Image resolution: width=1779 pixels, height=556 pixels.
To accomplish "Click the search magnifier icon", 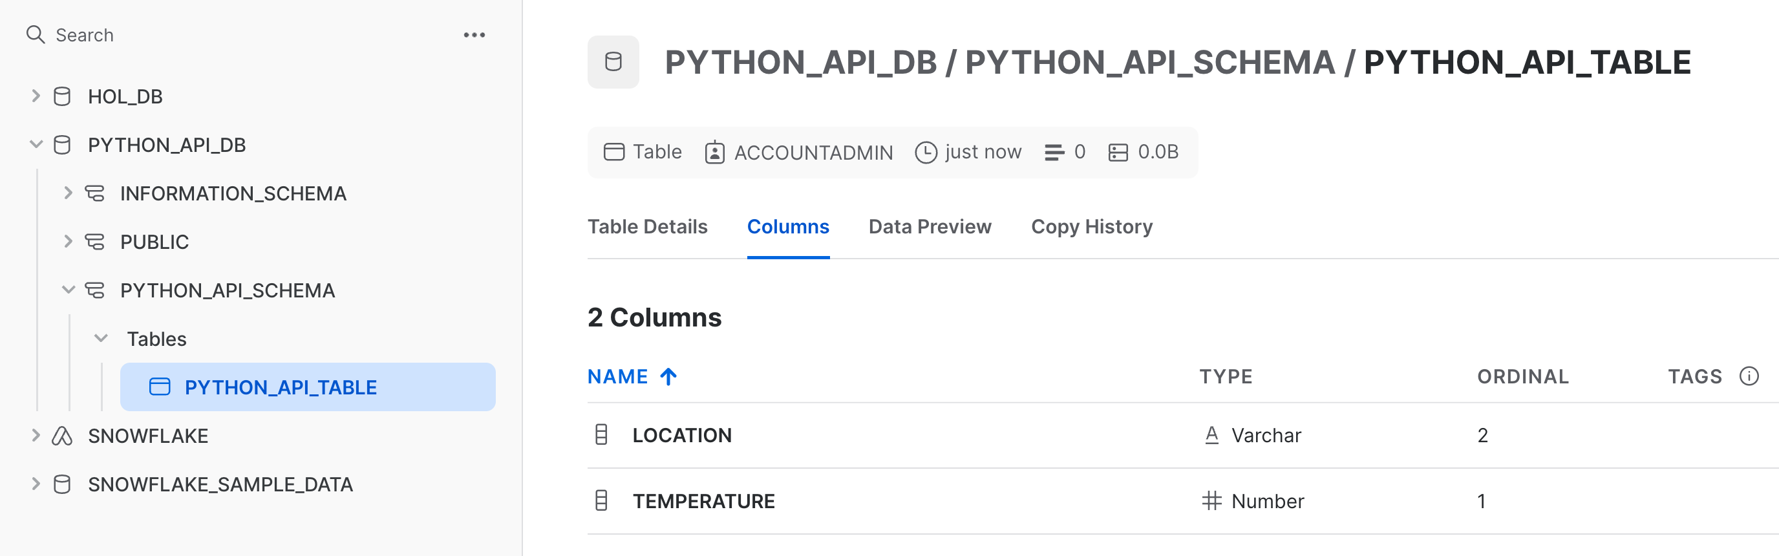I will tap(35, 34).
